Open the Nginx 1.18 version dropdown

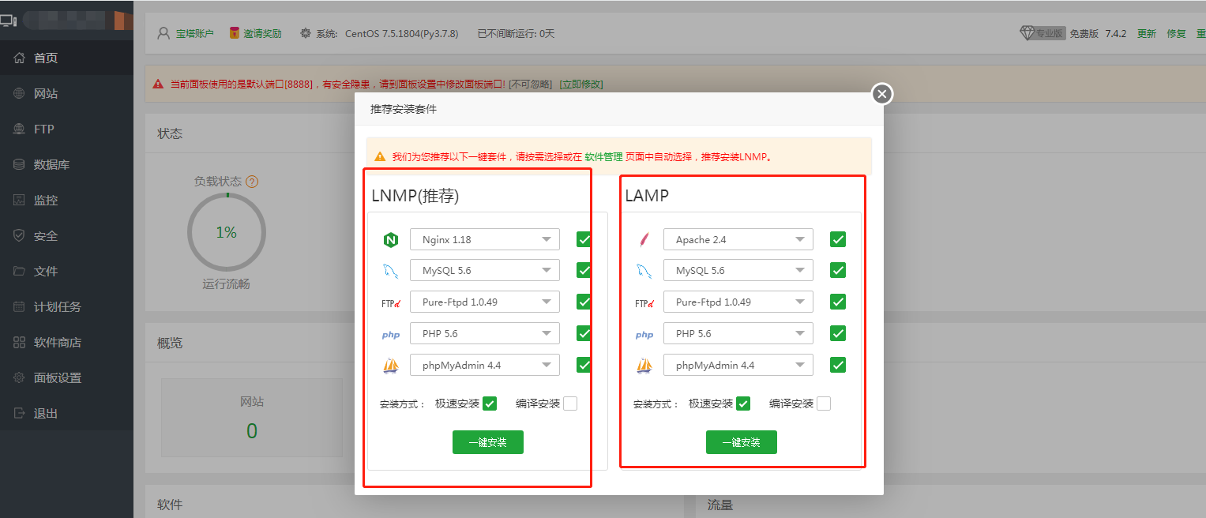coord(484,239)
